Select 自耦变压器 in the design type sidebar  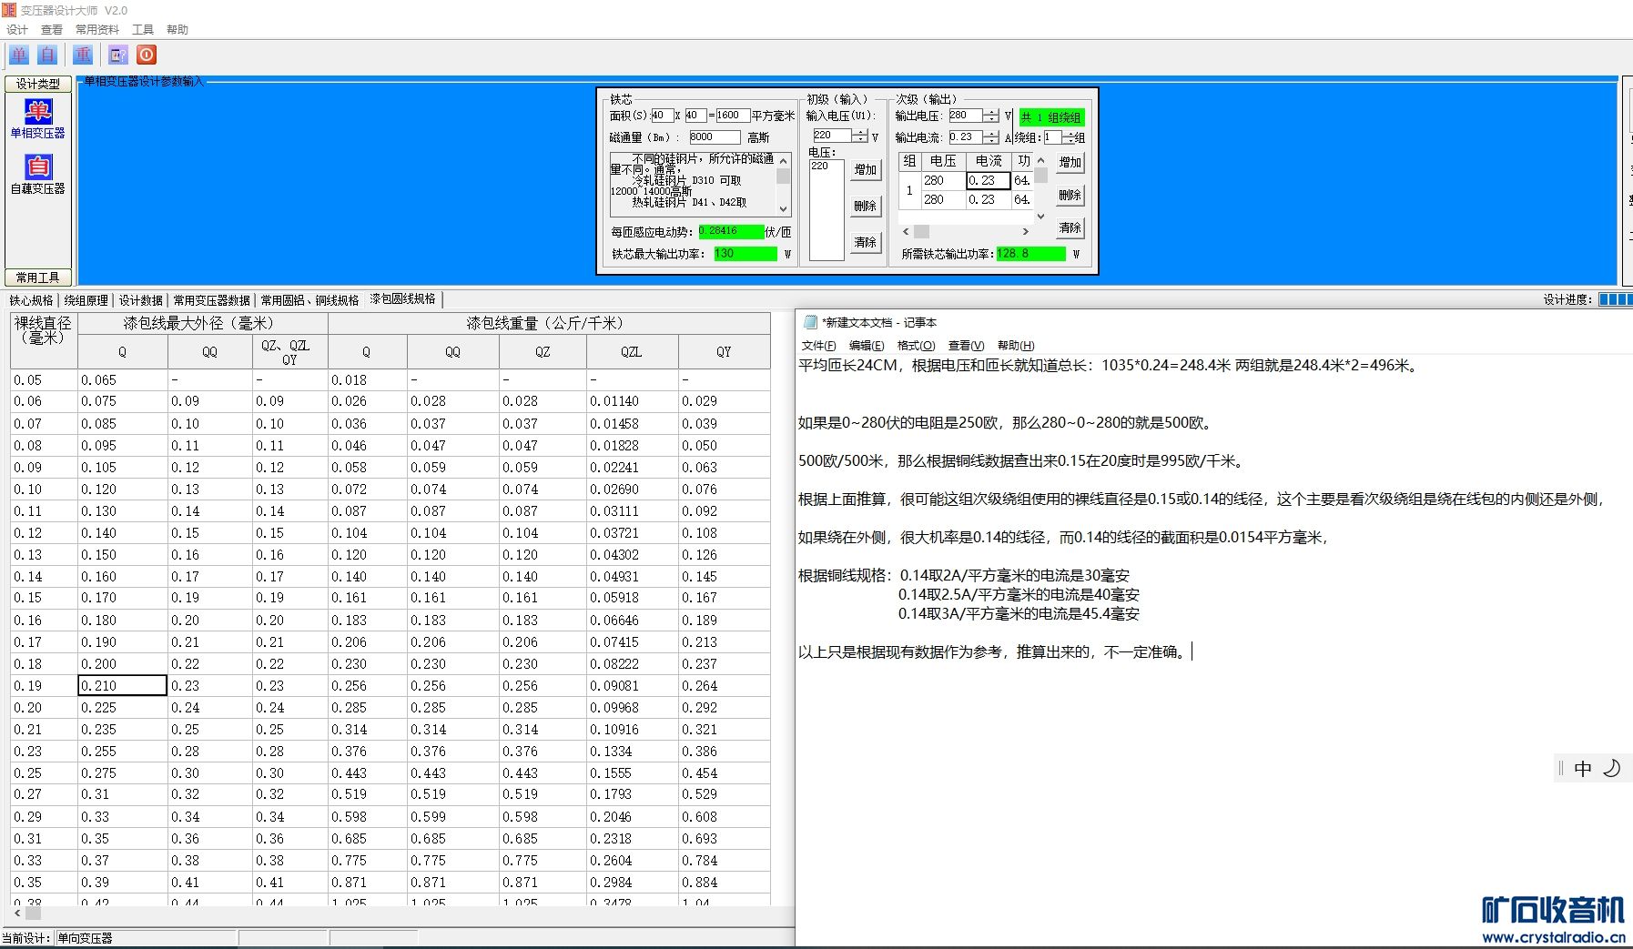(x=37, y=175)
